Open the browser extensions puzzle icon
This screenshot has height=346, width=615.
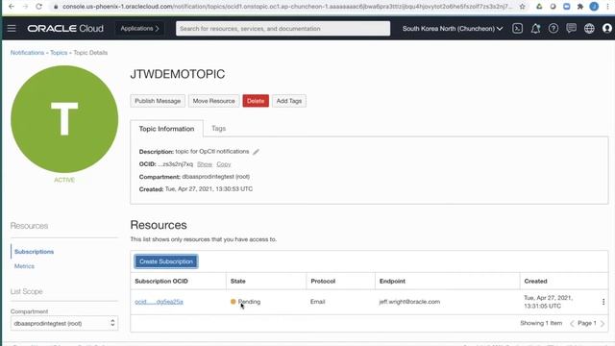[580, 7]
